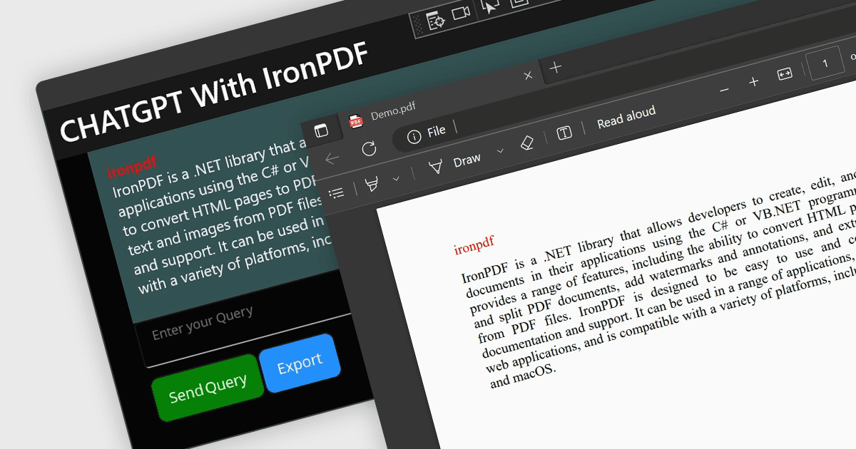The width and height of the screenshot is (856, 449).
Task: Click the live visual tree debug icon
Action: pos(436,19)
